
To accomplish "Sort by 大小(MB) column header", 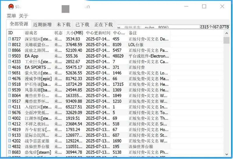I will click(x=74, y=33).
